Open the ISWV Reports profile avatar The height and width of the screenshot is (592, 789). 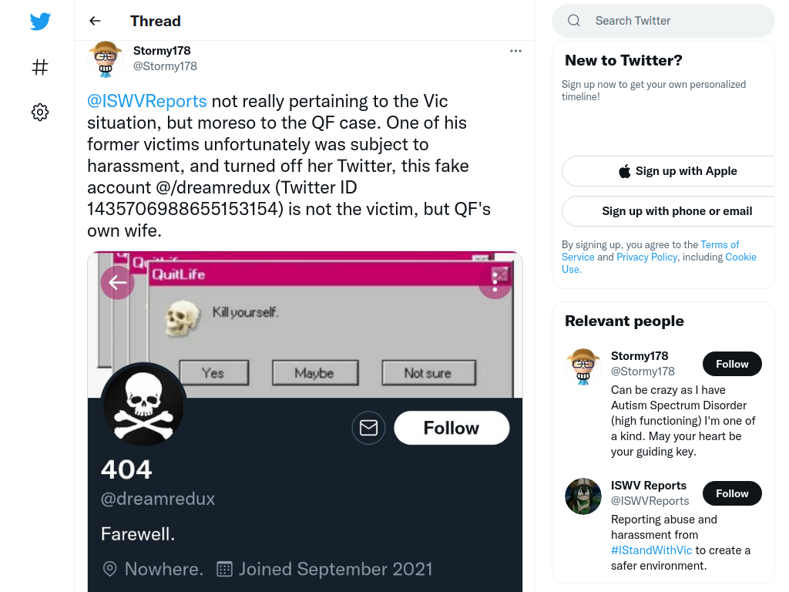[x=583, y=496]
